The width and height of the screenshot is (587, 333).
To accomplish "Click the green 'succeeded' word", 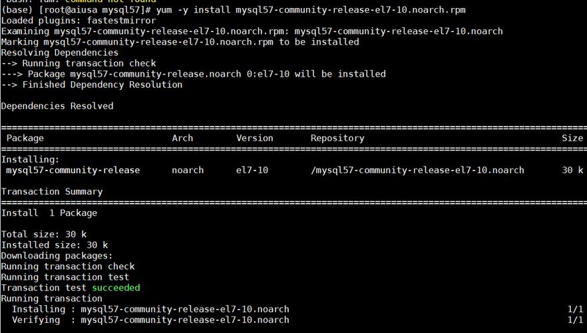I will pos(116,288).
